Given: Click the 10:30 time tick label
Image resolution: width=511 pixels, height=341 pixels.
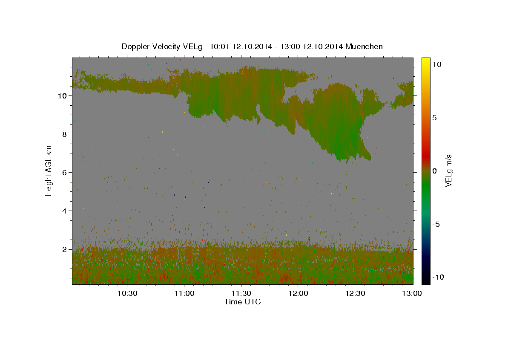Looking at the screenshot, I should click(x=127, y=294).
